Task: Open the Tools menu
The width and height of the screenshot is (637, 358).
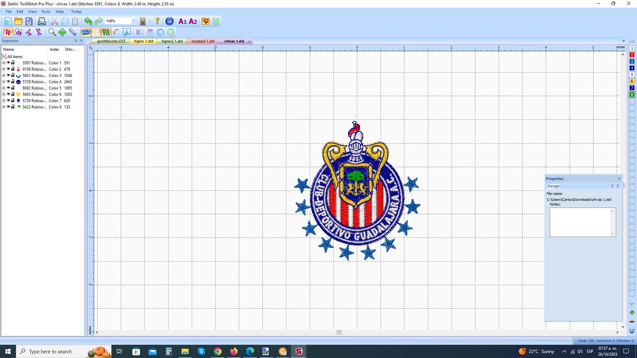Action: (46, 11)
